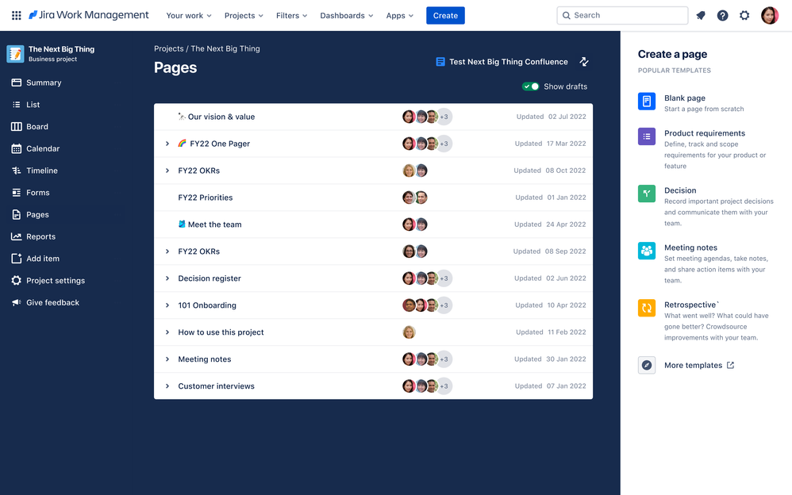Open the Projects dropdown menu
Image resolution: width=792 pixels, height=495 pixels.
244,16
